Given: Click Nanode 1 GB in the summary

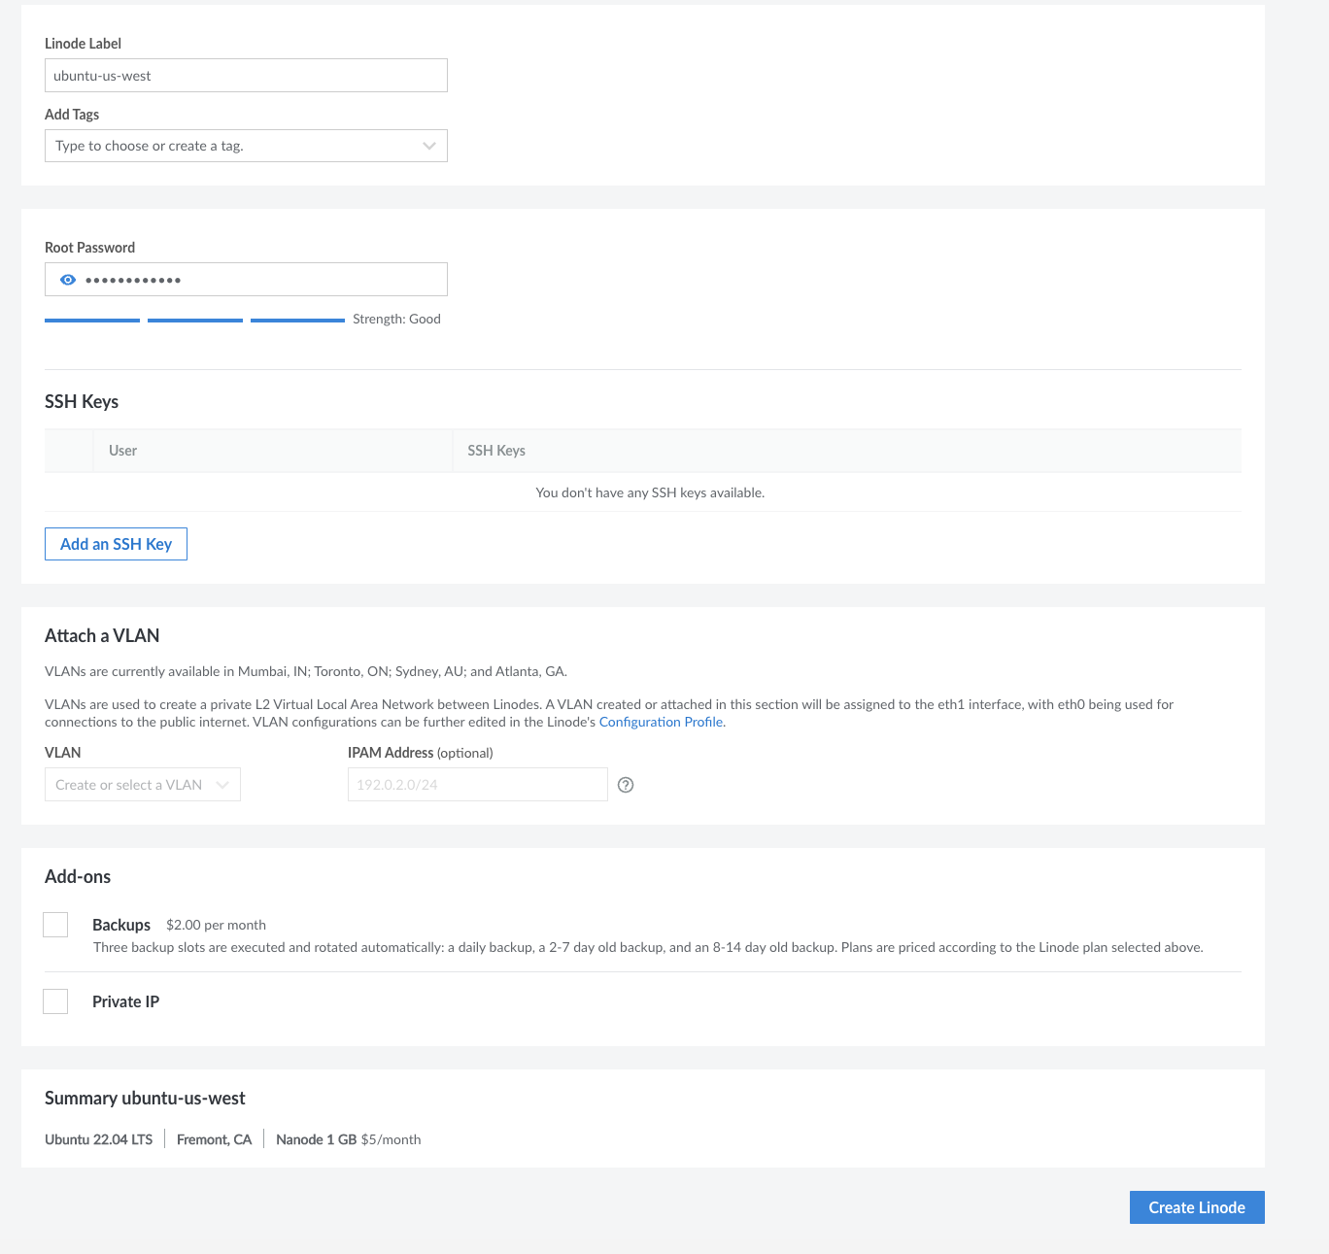Looking at the screenshot, I should click(316, 1139).
